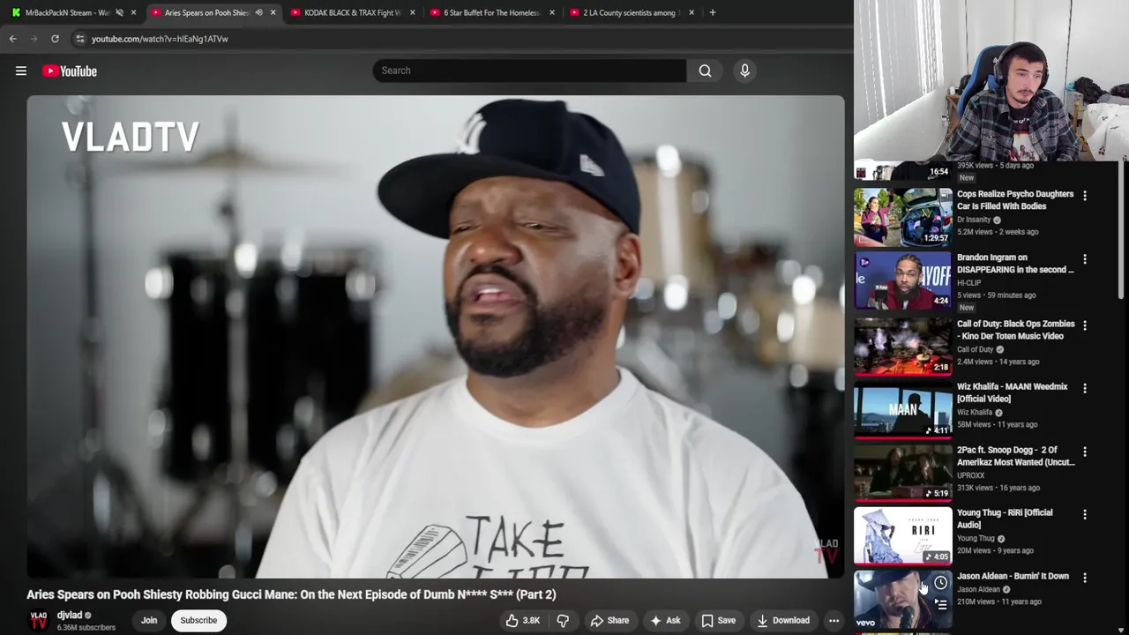Add Jason Aldean video to queue

[940, 605]
